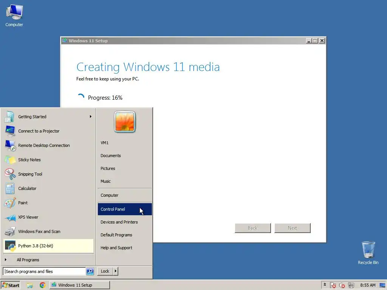Open Calculator from Start menu

tap(48, 188)
